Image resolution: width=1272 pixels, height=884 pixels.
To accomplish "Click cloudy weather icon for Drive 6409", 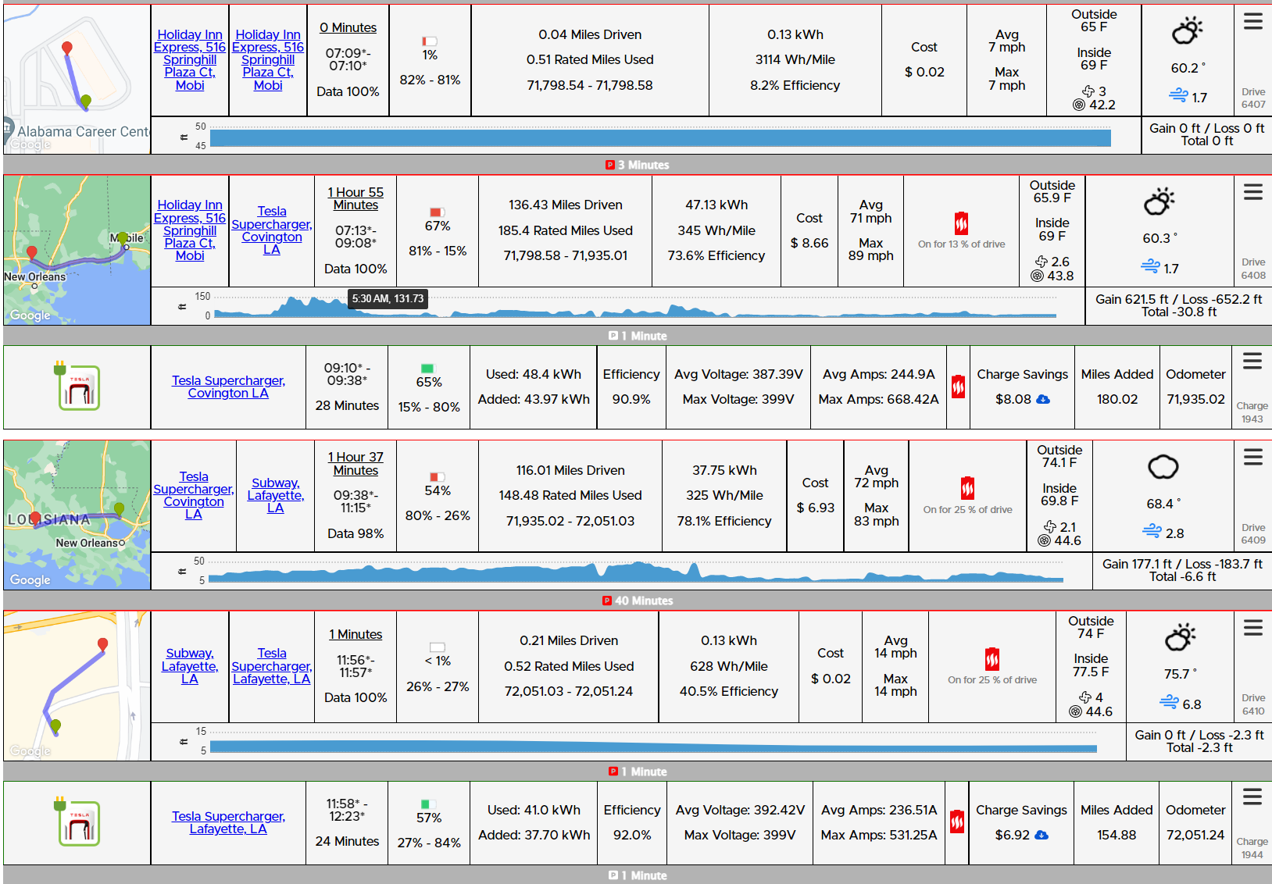I will coord(1163,467).
